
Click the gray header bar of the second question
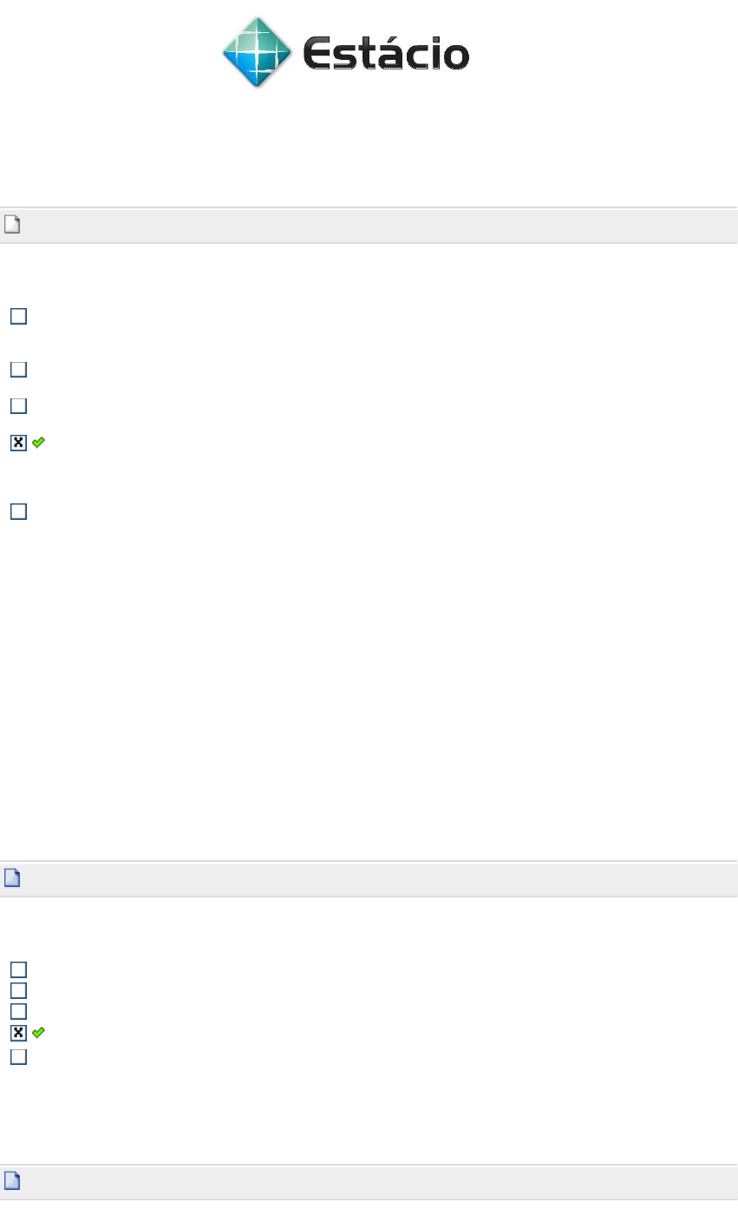tap(369, 879)
